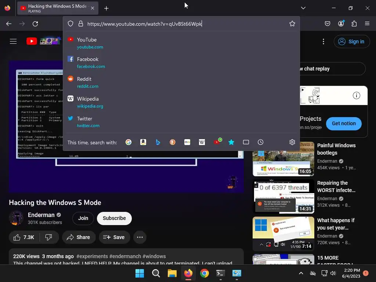The image size is (376, 282).
Task: Search this time with Google
Action: 129,142
